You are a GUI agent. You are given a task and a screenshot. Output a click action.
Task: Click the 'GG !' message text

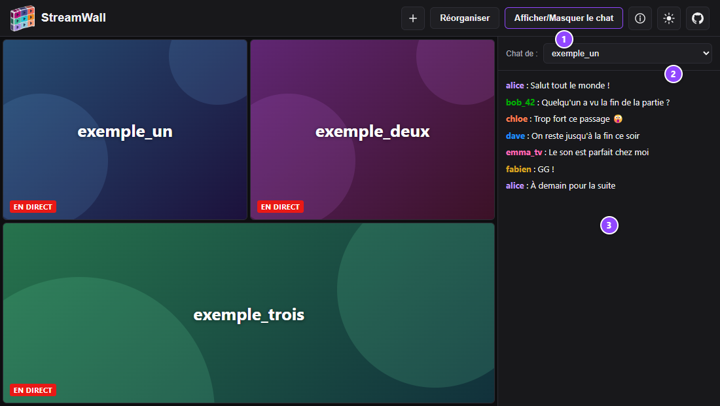546,170
